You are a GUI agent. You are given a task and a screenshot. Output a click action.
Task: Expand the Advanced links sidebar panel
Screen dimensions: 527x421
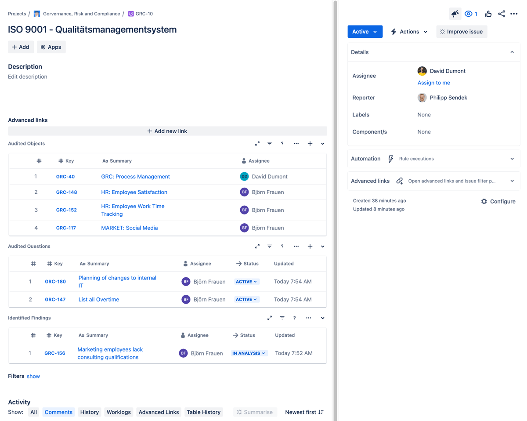[512, 181]
